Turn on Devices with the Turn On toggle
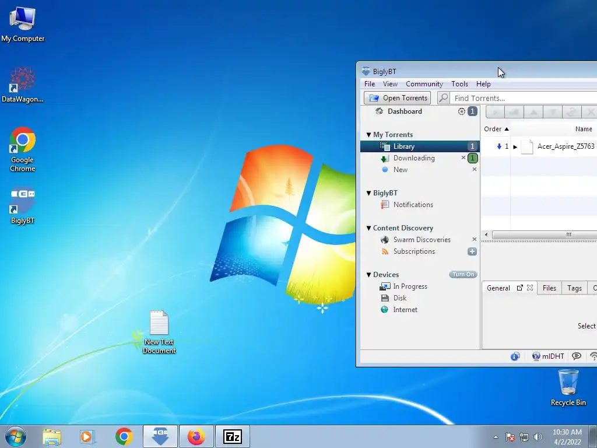Image resolution: width=597 pixels, height=448 pixels. click(463, 274)
